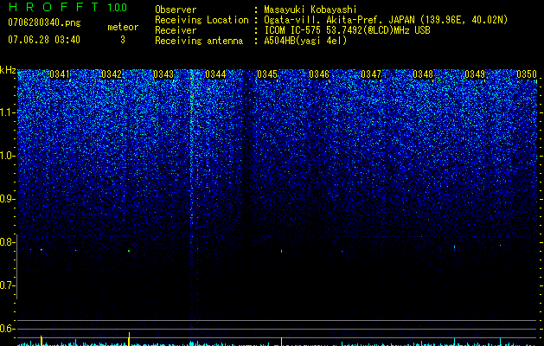Image resolution: width=544 pixels, height=346 pixels.
Task: Click the 0.6 kHz axis label
Action: coord(7,329)
